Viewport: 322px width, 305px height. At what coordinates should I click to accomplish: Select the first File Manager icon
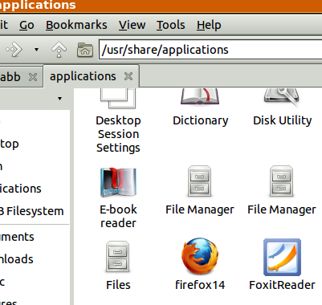tap(200, 181)
